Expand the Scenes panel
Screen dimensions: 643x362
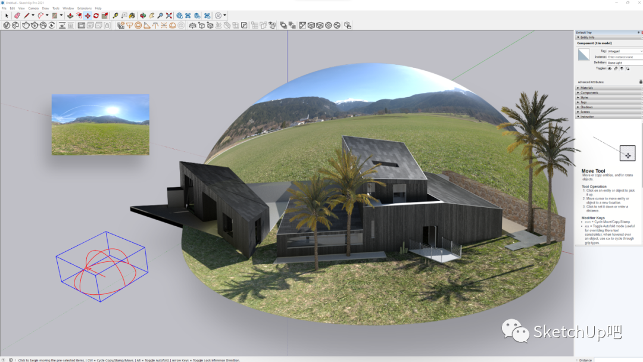pyautogui.click(x=578, y=112)
